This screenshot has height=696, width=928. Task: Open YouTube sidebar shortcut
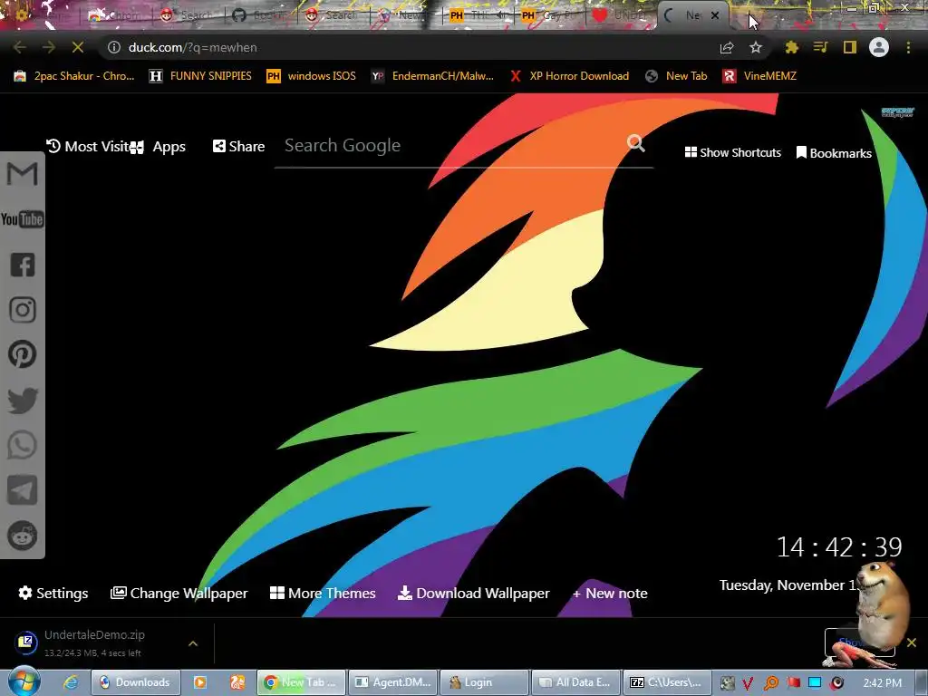[23, 219]
